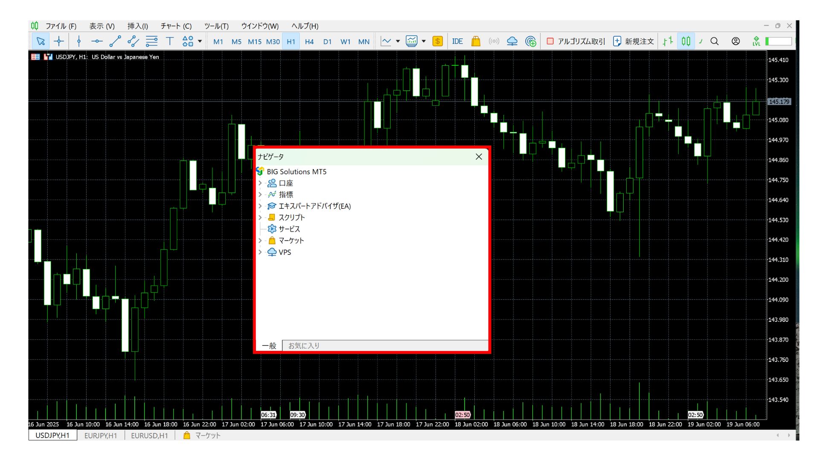The height and width of the screenshot is (461, 819).
Task: Select the vertical line drawing tool
Action: [x=78, y=41]
